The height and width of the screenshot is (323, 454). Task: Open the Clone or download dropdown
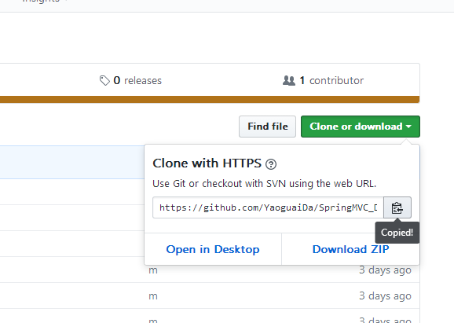pyautogui.click(x=361, y=127)
